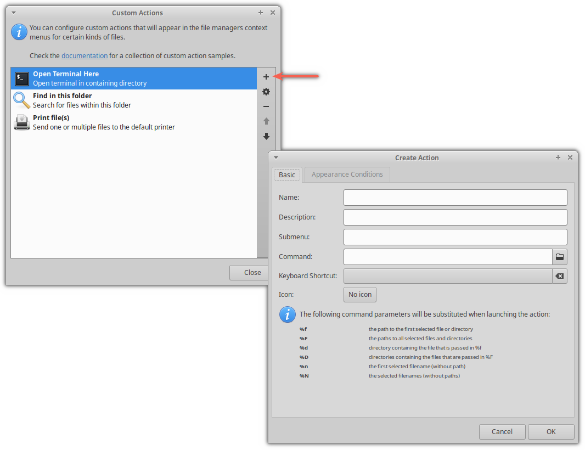Move the selected action up
Image resolution: width=585 pixels, height=450 pixels.
coord(266,121)
